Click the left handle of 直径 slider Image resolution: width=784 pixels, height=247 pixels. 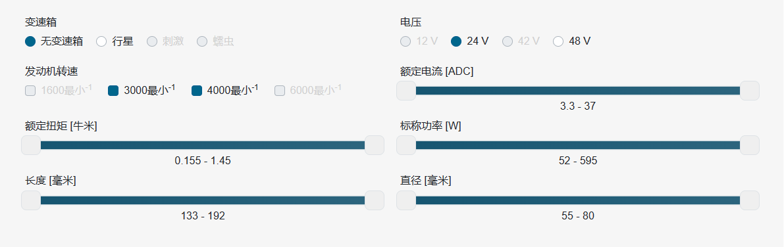406,200
